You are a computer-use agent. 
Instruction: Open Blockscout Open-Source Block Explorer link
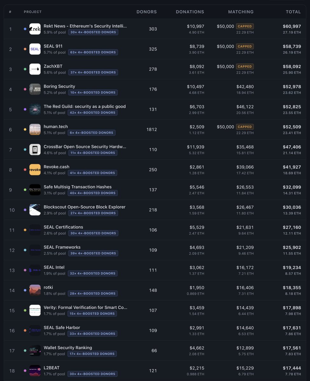tap(85, 207)
